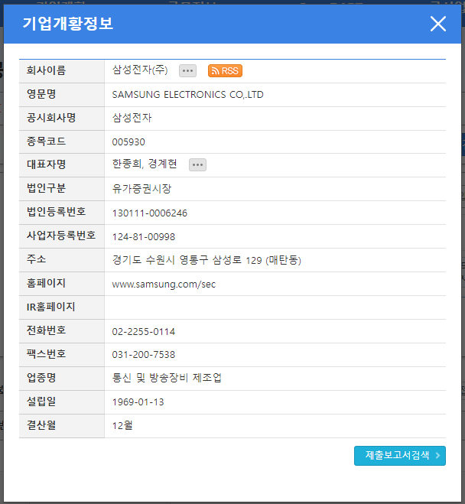Screen dimensions: 465x504
Task: Click the 제출보고서검색 button
Action: tap(400, 456)
